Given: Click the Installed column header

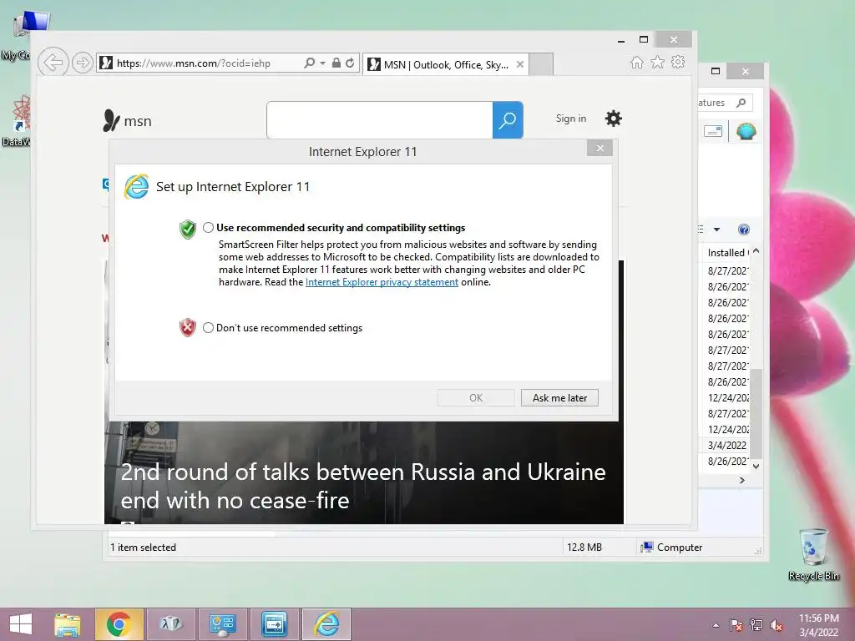Looking at the screenshot, I should [x=726, y=252].
